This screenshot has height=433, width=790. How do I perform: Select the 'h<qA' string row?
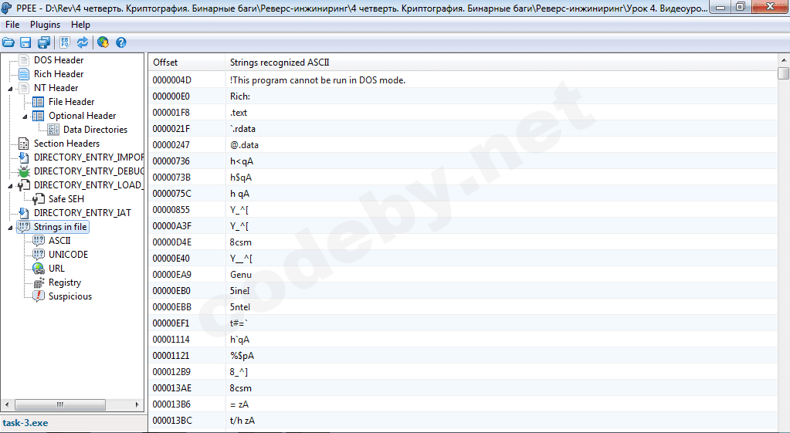[x=463, y=161]
